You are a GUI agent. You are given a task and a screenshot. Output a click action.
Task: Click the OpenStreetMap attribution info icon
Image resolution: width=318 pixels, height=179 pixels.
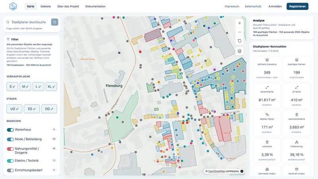(242, 171)
